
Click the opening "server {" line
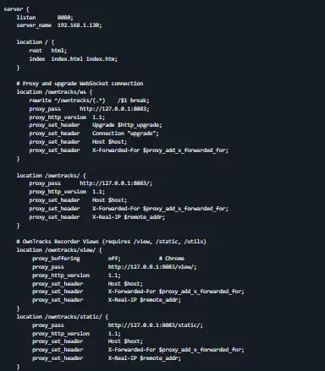16,9
